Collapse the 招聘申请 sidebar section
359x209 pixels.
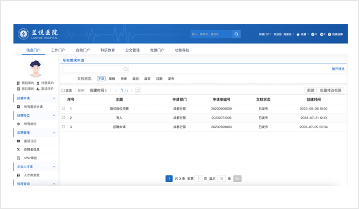(54, 98)
